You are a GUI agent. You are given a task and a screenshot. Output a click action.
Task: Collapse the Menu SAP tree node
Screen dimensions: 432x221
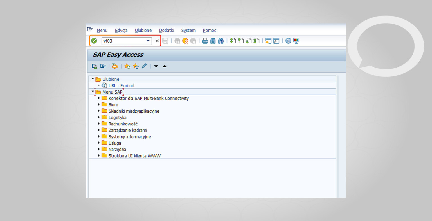(93, 92)
